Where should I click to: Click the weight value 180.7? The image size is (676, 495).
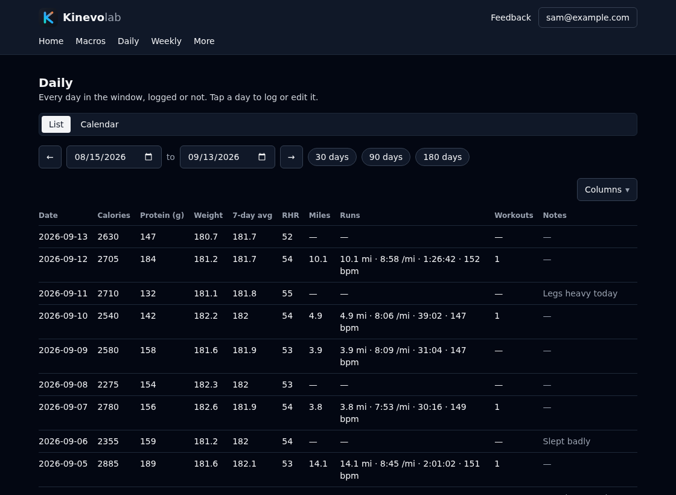pyautogui.click(x=206, y=237)
